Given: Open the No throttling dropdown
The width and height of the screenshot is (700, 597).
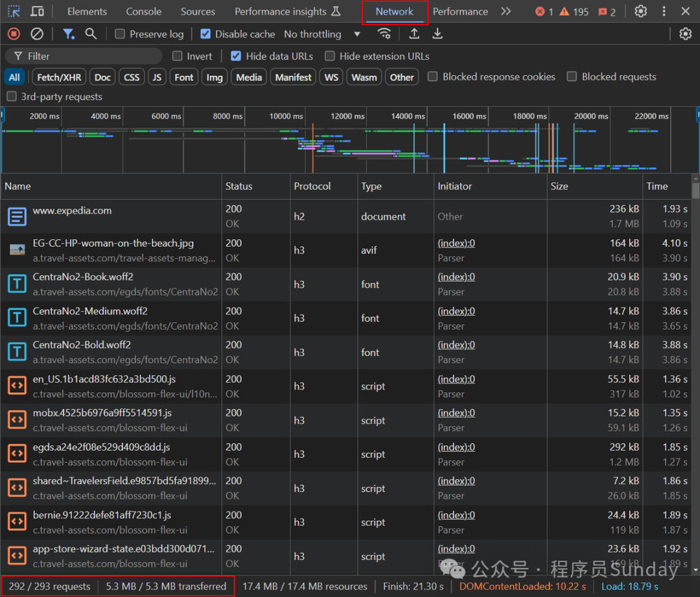Looking at the screenshot, I should [322, 34].
